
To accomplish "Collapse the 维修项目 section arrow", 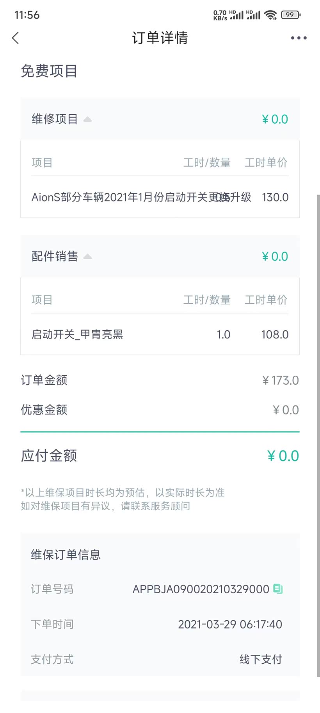I will click(87, 119).
